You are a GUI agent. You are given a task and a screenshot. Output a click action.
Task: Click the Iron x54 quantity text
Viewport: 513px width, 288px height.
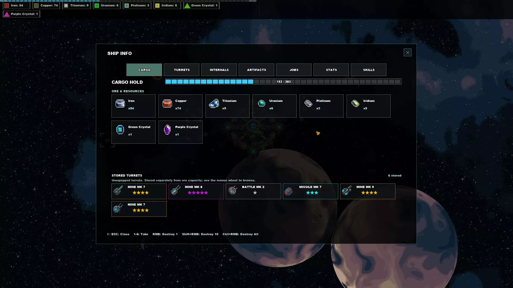131,108
